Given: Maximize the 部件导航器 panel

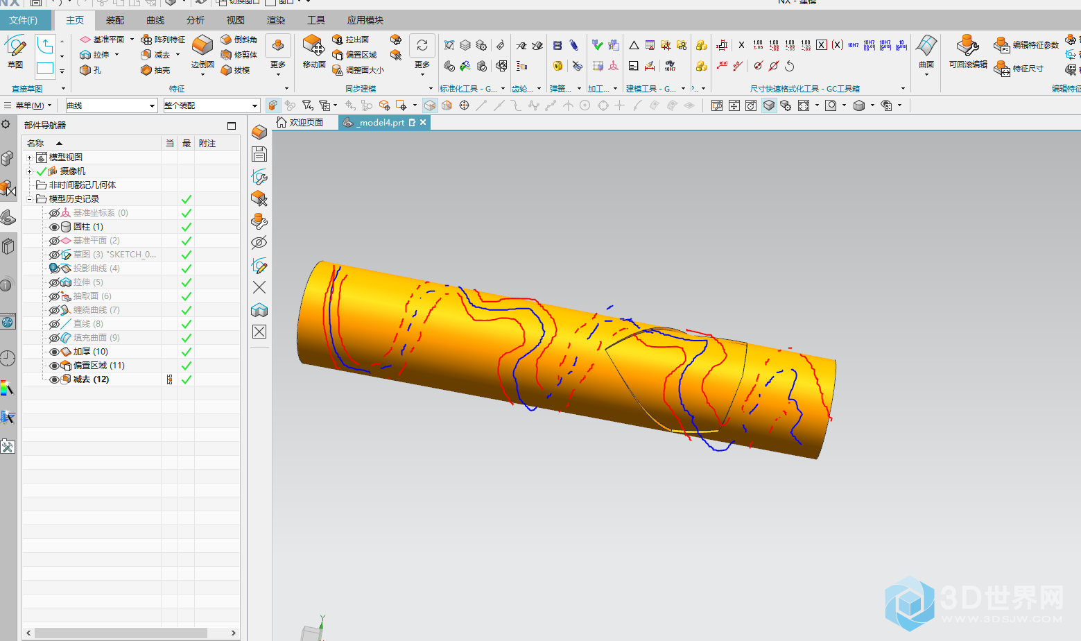Looking at the screenshot, I should (x=232, y=126).
